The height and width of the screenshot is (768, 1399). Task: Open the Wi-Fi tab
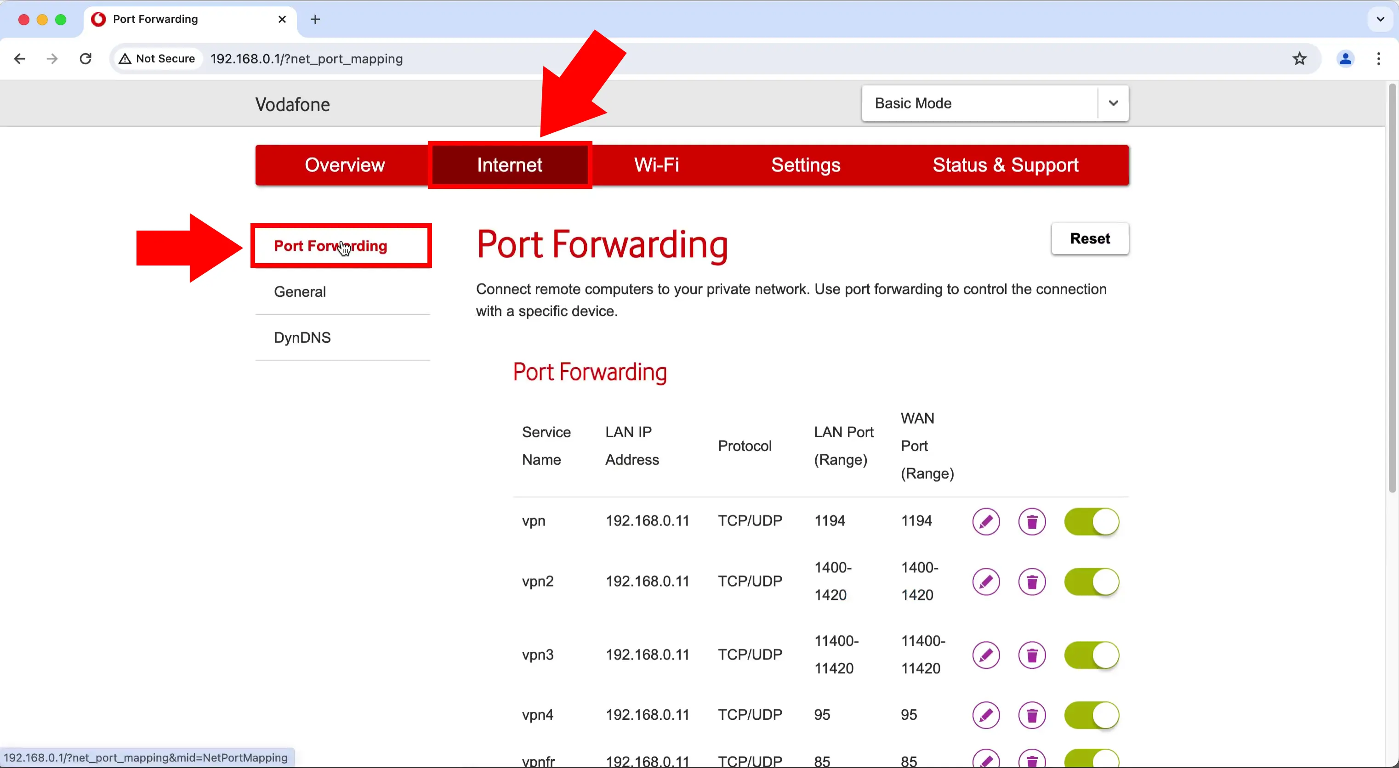click(655, 164)
